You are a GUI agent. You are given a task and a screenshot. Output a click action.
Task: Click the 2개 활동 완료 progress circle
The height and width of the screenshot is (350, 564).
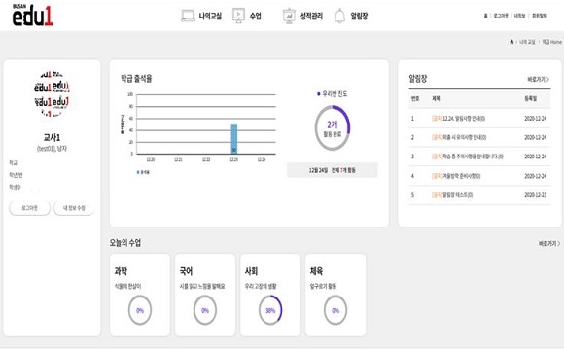332,128
